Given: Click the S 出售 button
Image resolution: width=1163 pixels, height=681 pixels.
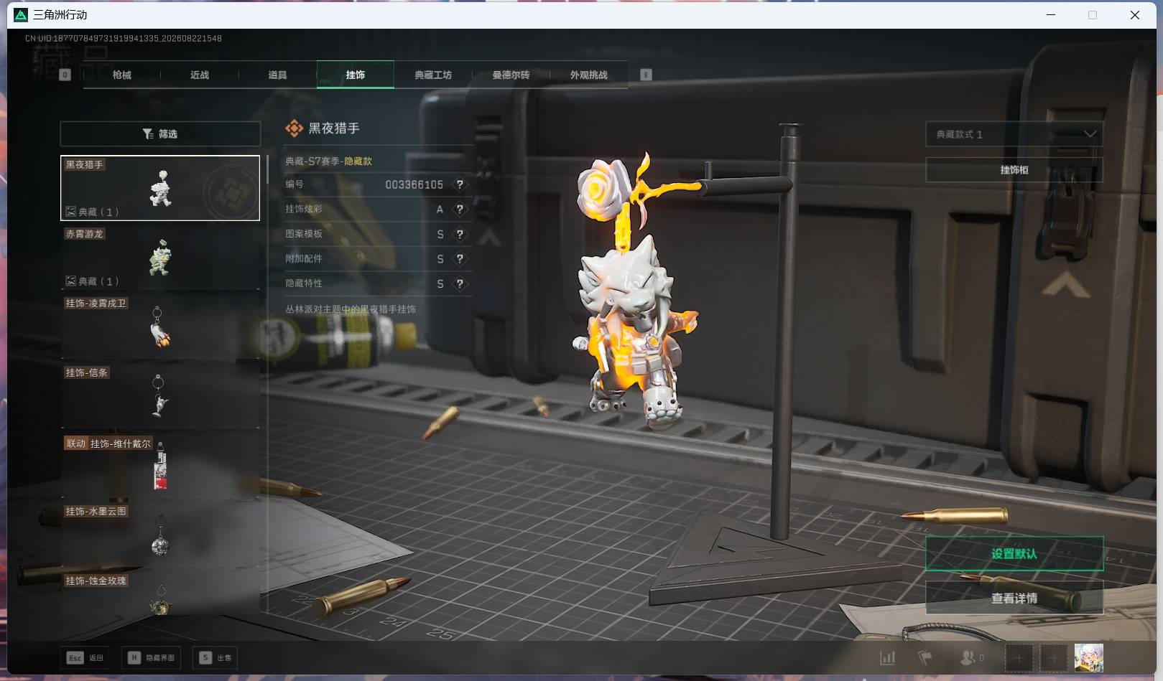Looking at the screenshot, I should point(216,657).
